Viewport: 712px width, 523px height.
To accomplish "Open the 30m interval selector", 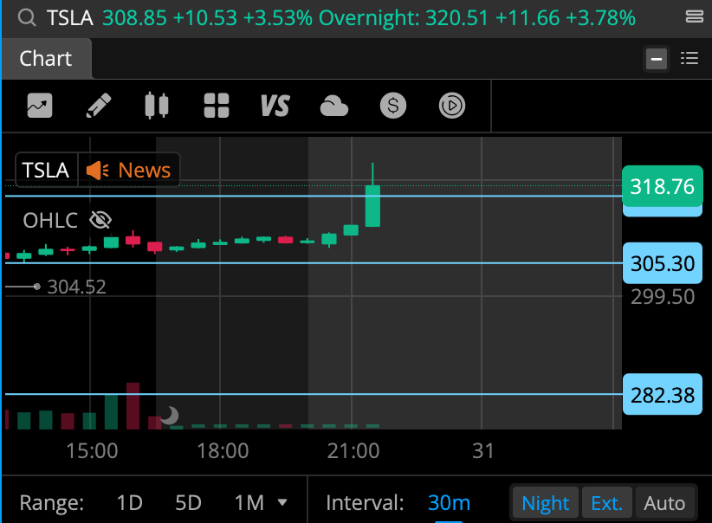I will [449, 503].
